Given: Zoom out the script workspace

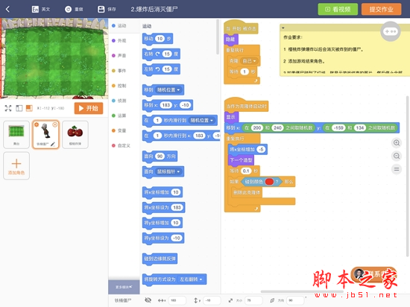Looking at the screenshot, I should [x=397, y=156].
